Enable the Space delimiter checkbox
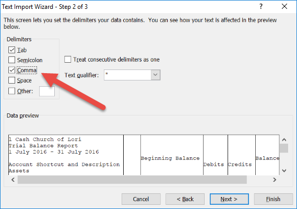The width and height of the screenshot is (297, 209). click(x=11, y=80)
